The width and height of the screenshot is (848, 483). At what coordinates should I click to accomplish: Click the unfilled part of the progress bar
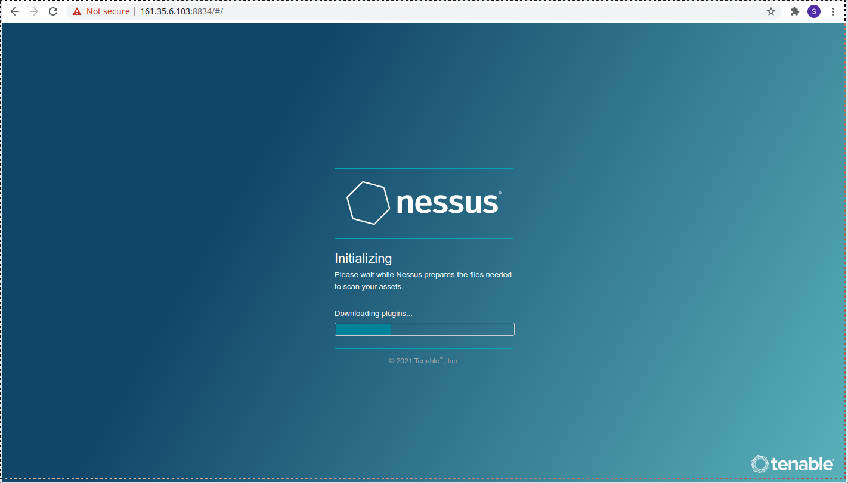click(452, 329)
